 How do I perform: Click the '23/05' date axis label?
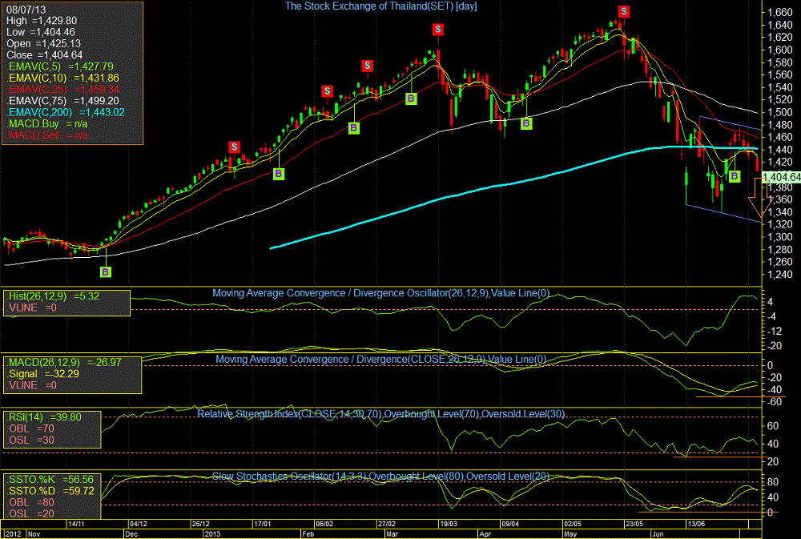[x=634, y=525]
